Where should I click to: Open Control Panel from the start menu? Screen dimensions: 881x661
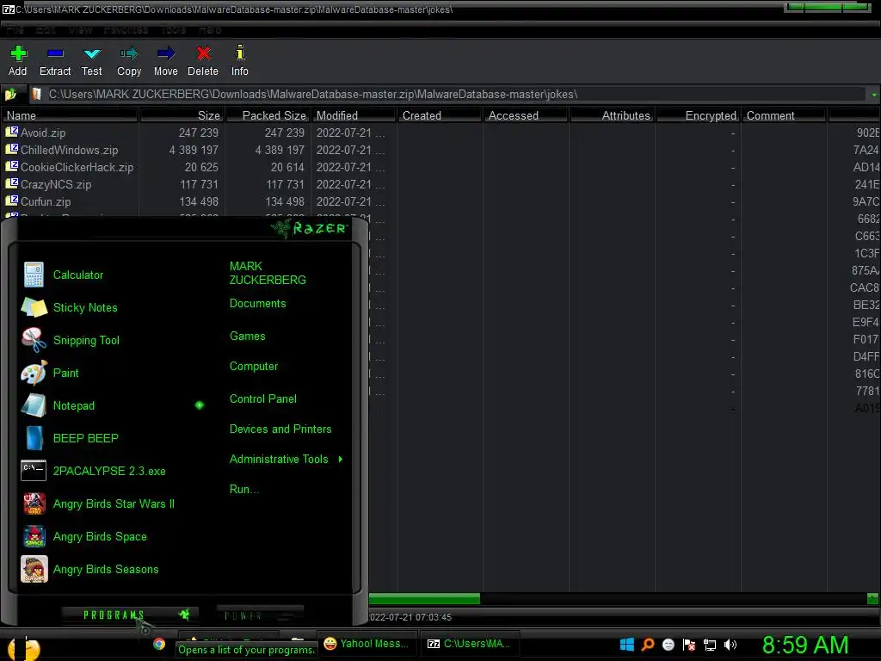[263, 399]
